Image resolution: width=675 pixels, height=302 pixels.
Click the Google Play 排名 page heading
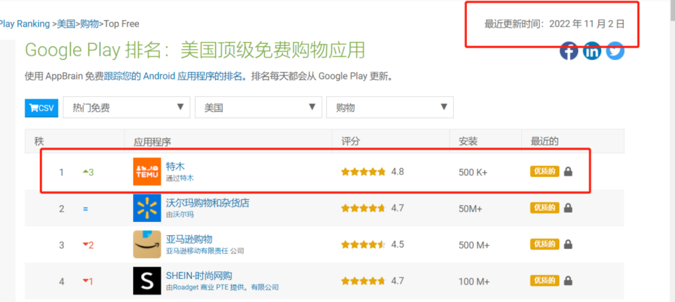pos(195,50)
